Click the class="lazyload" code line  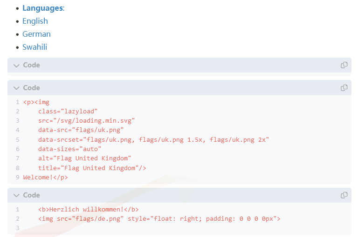[x=68, y=111]
